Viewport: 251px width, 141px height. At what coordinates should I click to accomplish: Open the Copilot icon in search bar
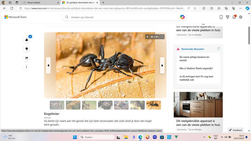pyautogui.click(x=182, y=17)
